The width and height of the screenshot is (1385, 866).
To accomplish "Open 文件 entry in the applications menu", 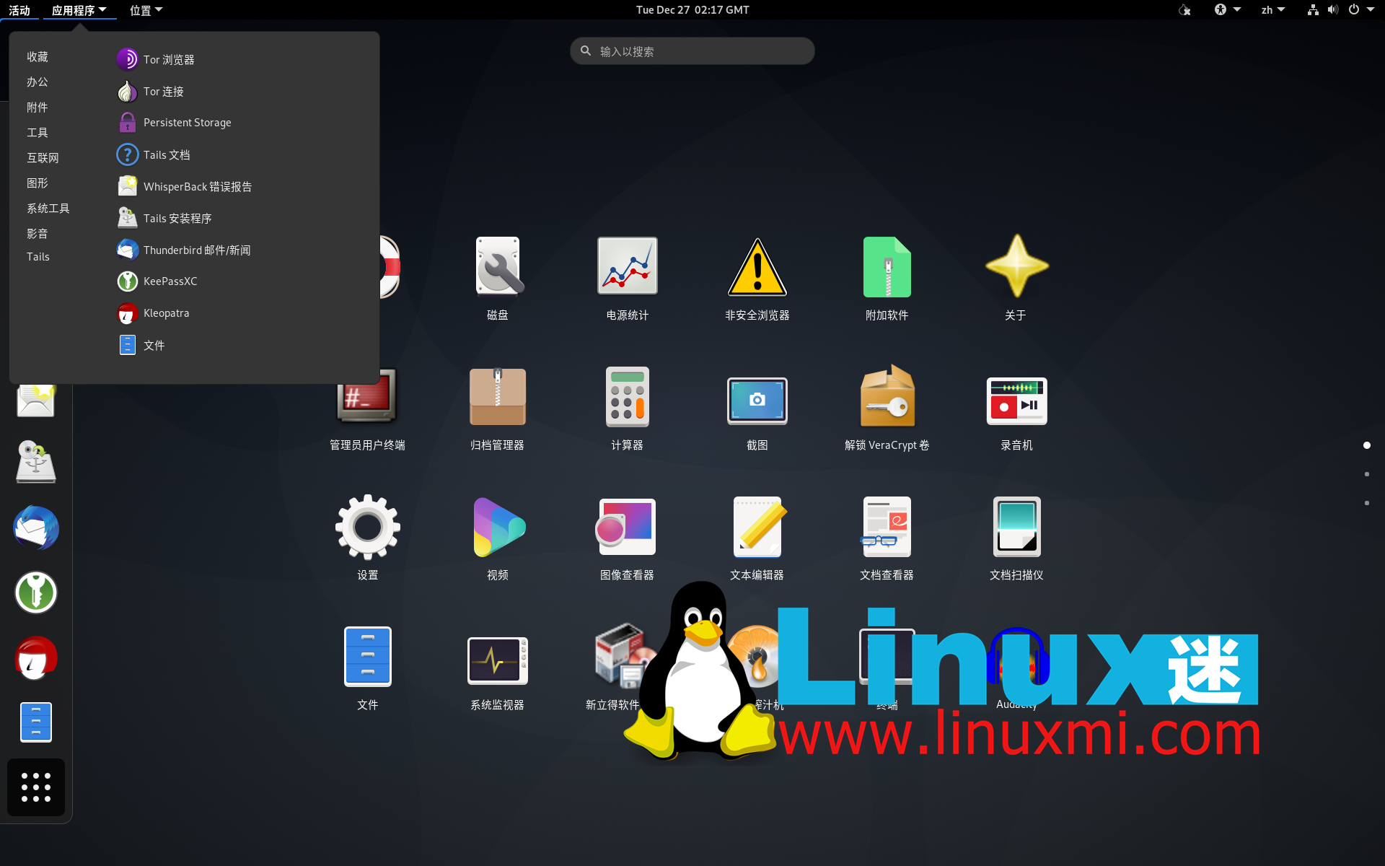I will [141, 345].
